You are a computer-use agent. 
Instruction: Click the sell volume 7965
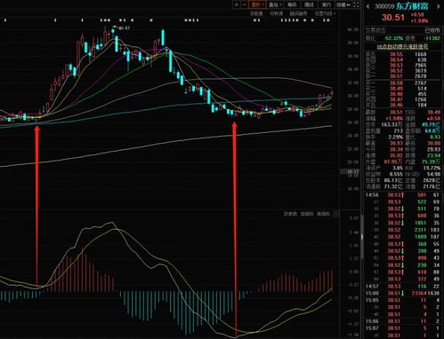pyautogui.click(x=420, y=66)
